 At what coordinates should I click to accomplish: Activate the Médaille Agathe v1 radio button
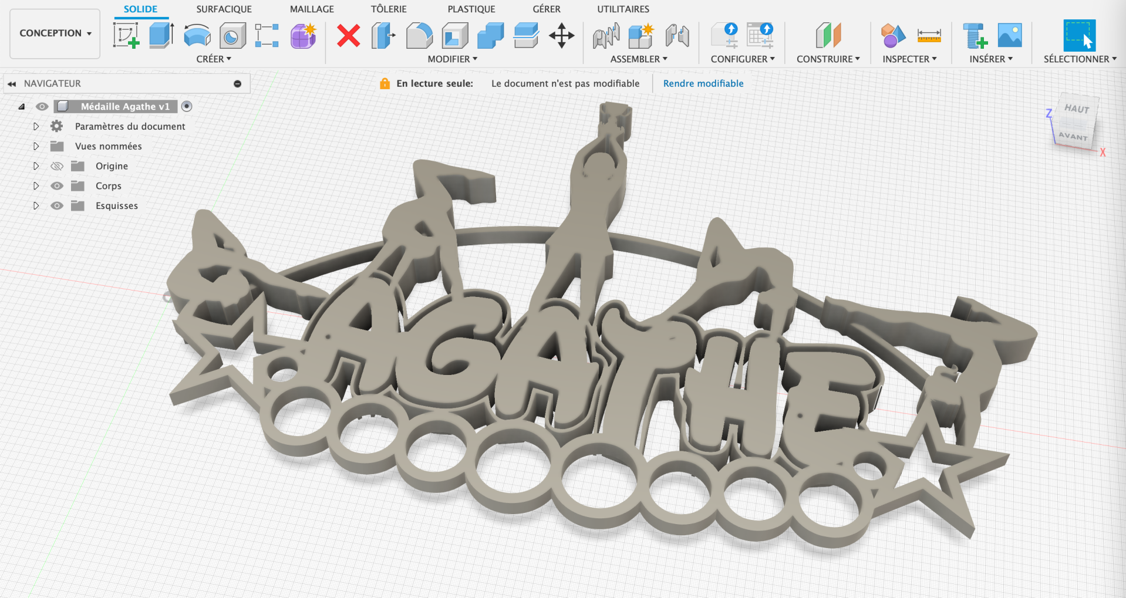tap(187, 106)
